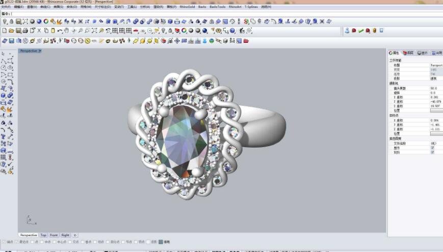Click the lock icon next to the light bulb
This screenshot has height=252, width=443.
[12, 21]
